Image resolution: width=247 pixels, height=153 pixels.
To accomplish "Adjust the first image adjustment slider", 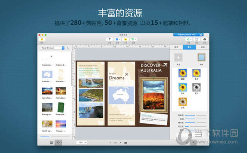I will [196, 115].
